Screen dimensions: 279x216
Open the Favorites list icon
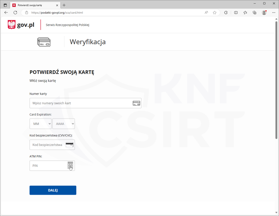click(245, 13)
